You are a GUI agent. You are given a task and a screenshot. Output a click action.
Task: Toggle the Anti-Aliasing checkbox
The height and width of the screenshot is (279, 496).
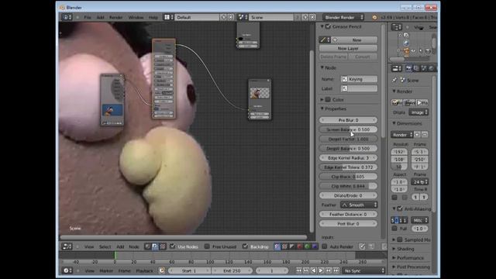pos(400,208)
